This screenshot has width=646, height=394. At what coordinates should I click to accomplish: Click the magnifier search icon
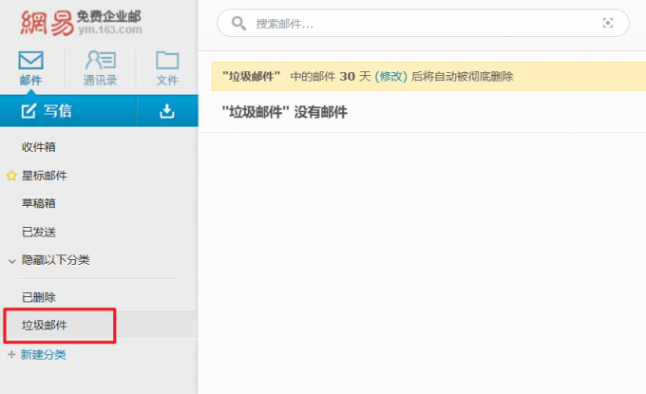tap(238, 24)
